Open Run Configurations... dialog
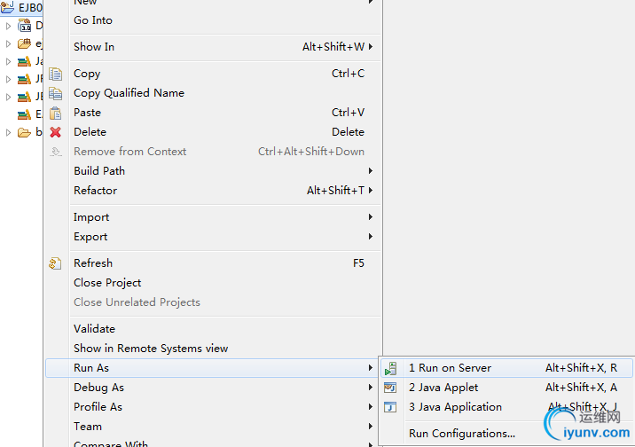Viewport: 635px width, 447px height. (x=461, y=434)
